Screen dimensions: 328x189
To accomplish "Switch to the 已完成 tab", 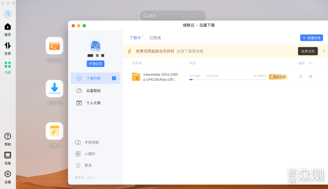I will (155, 38).
